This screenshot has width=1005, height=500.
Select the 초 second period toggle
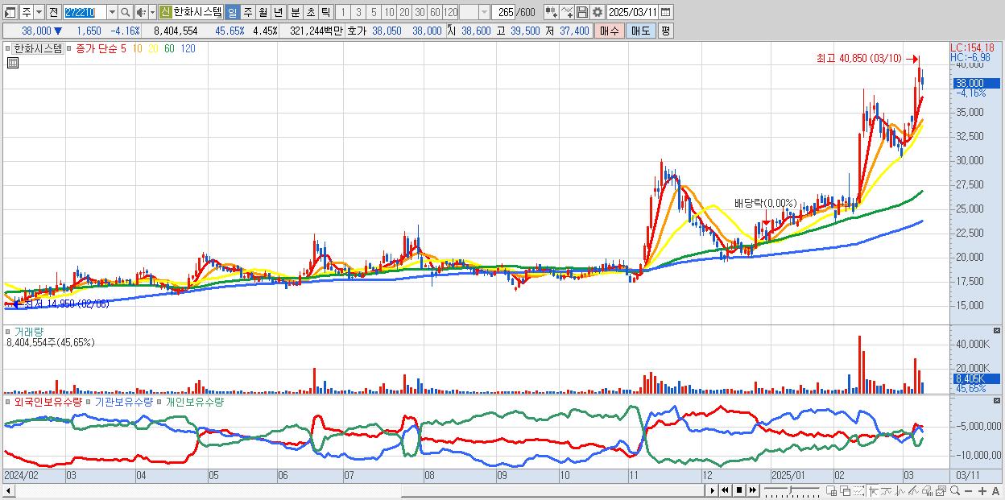tap(311, 12)
